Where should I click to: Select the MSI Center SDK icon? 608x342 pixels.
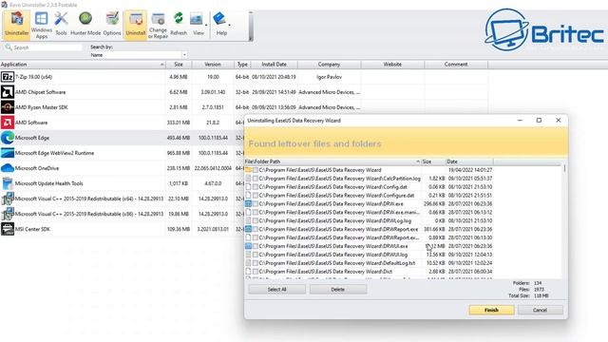tap(8, 229)
